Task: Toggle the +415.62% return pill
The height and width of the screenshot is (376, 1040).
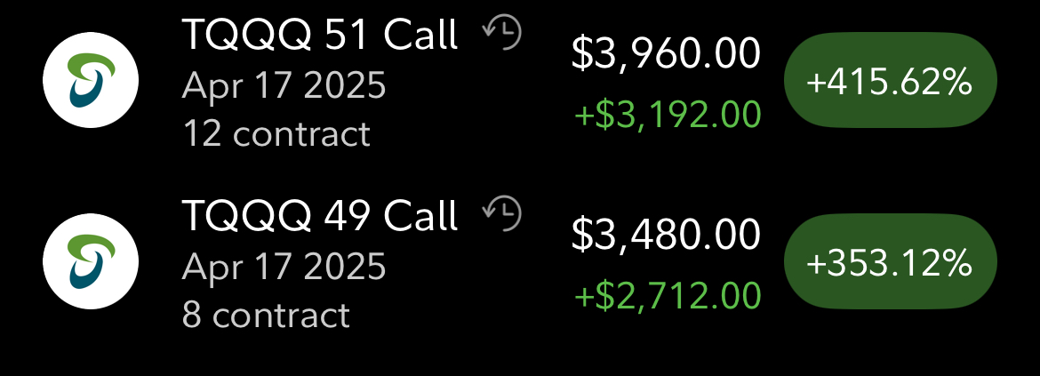Action: coord(890,80)
